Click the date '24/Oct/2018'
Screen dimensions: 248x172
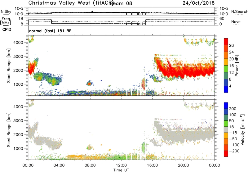tap(199, 3)
